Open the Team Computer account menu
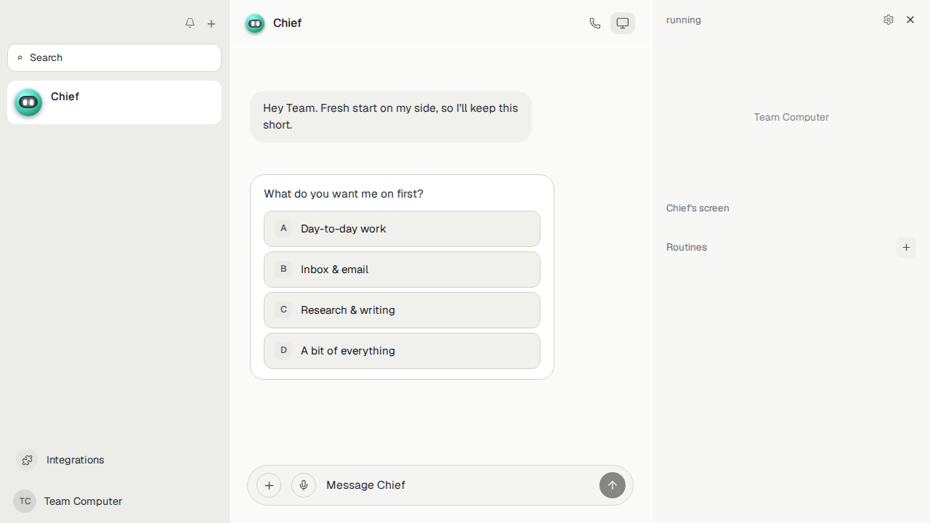 pos(68,501)
